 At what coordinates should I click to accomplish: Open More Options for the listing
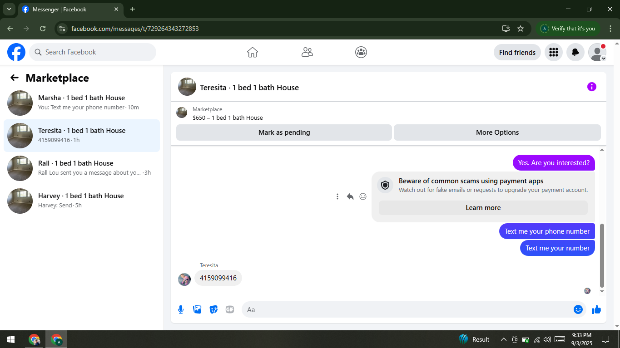coord(497,132)
